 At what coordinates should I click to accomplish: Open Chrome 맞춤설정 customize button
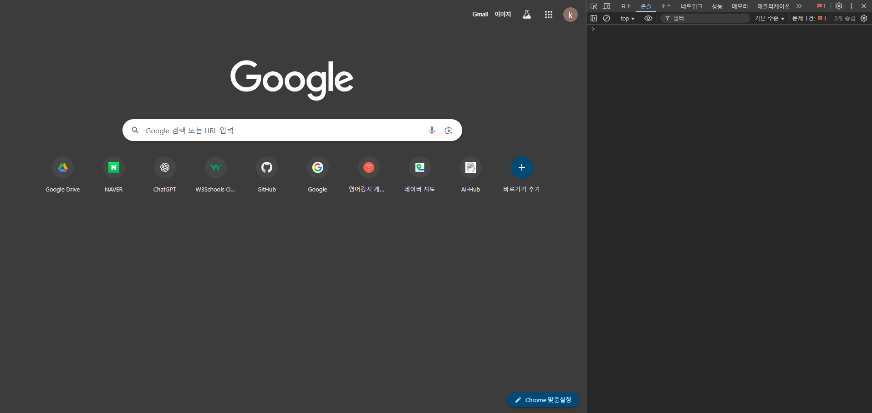tap(543, 400)
